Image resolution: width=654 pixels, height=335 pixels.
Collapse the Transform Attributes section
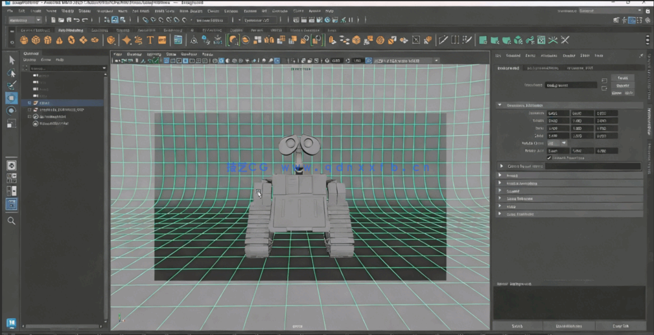(x=500, y=105)
